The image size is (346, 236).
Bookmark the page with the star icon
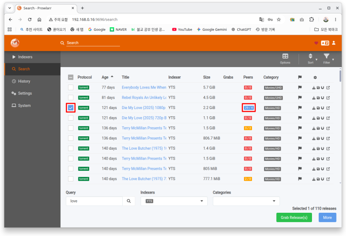point(279,20)
